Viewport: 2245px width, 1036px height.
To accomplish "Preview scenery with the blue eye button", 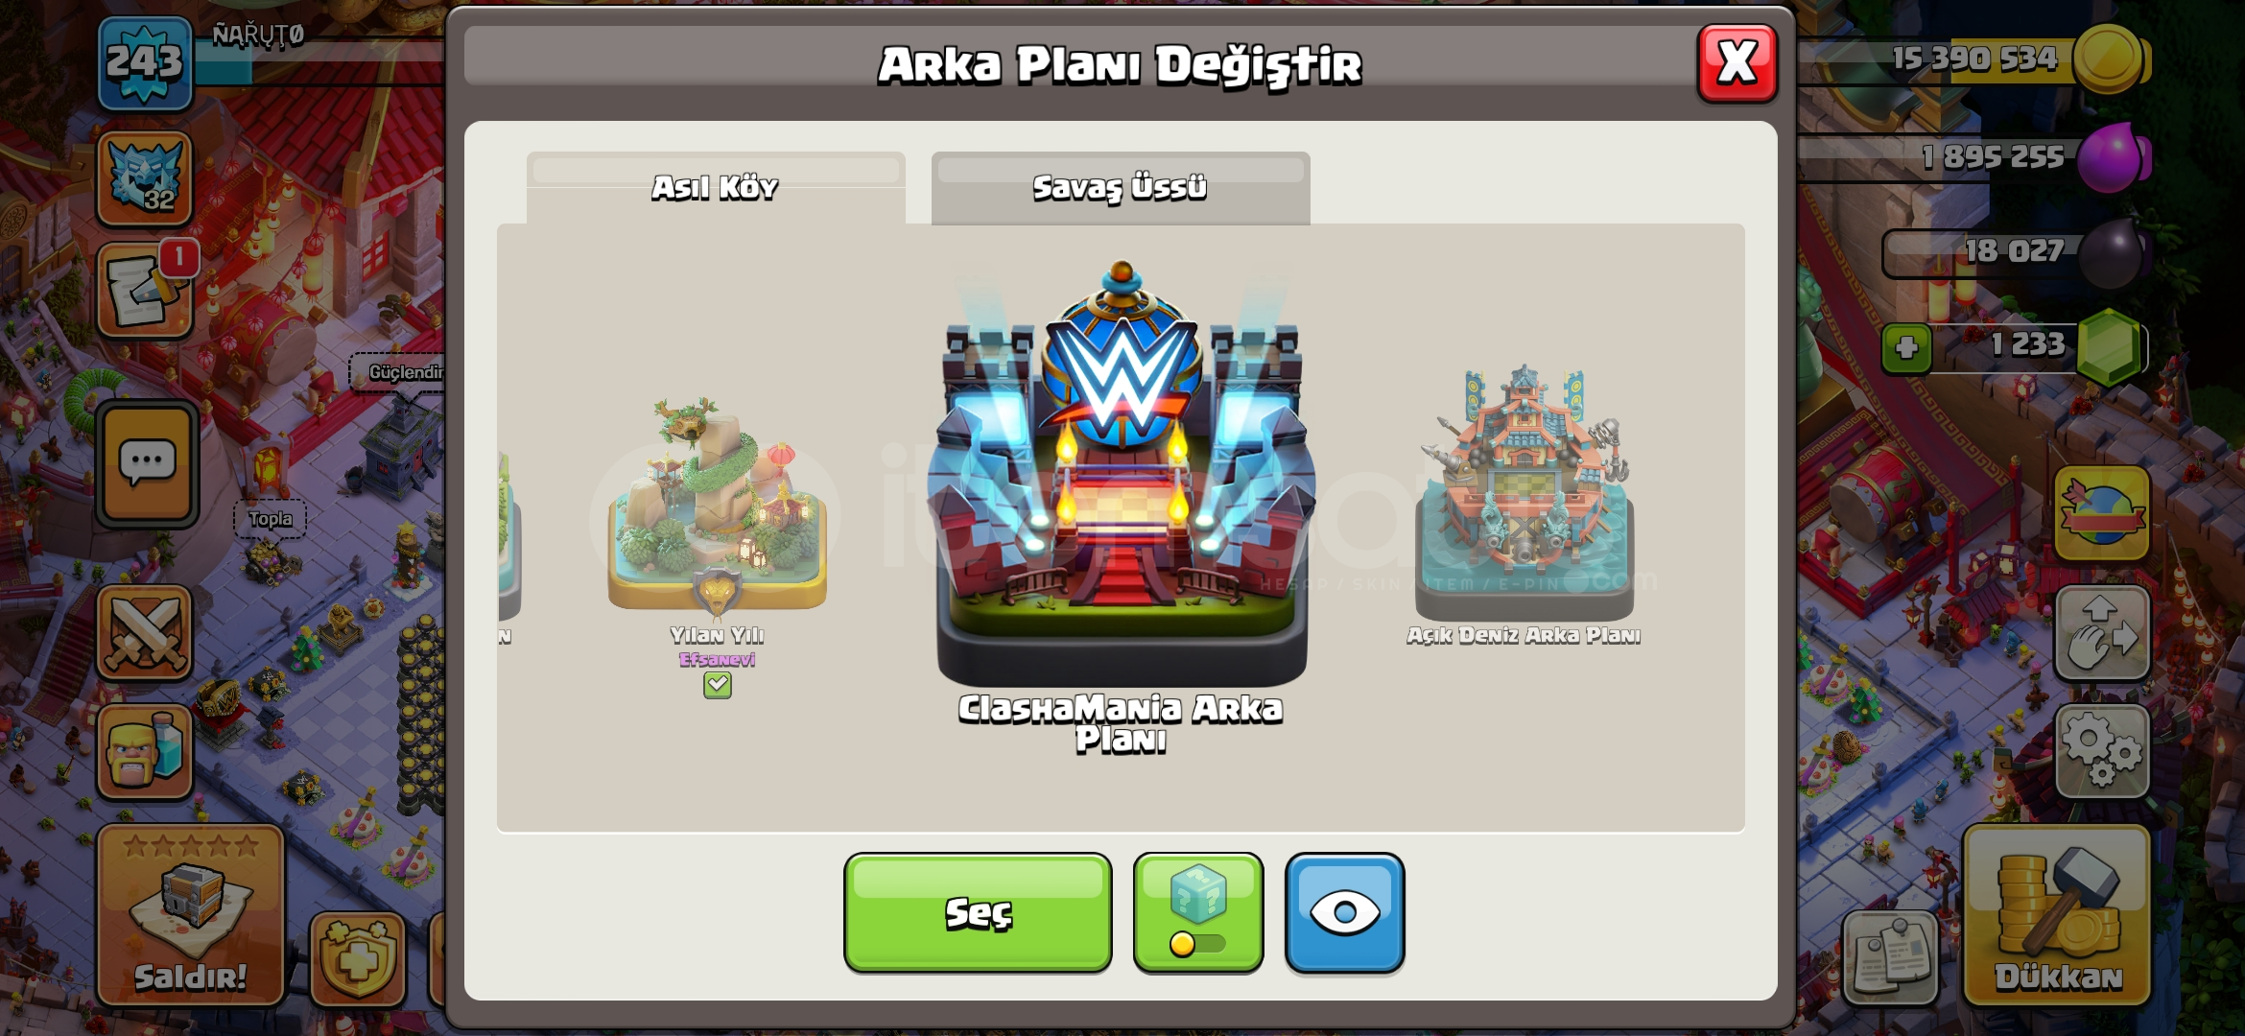I will coord(1344,912).
